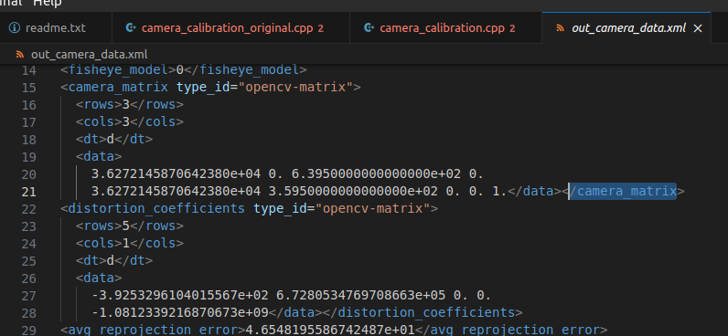Click the XML icon in the breadcrumb bar
Image resolution: width=728 pixels, height=336 pixels.
[x=20, y=54]
